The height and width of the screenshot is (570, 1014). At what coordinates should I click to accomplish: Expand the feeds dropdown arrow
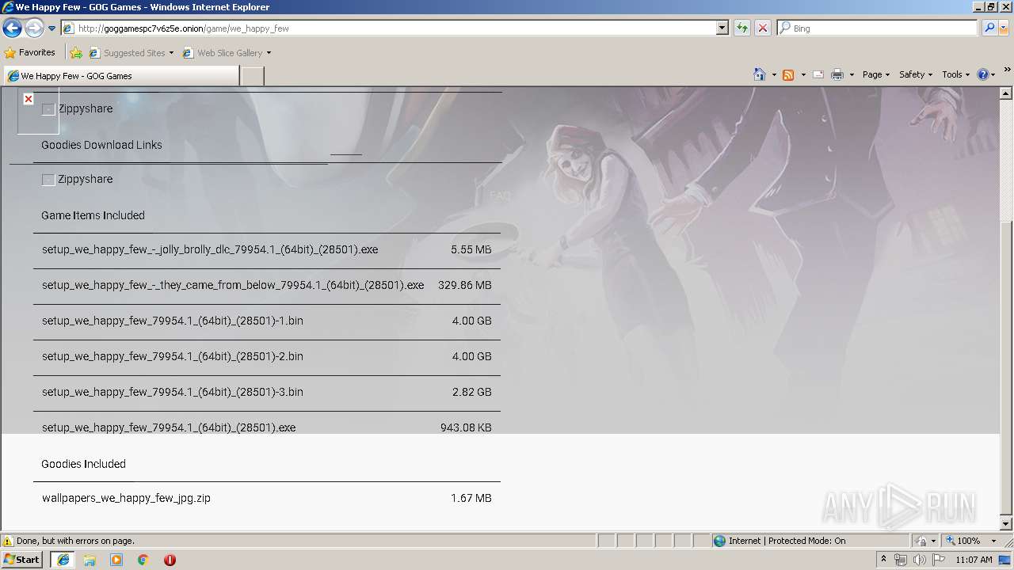click(803, 74)
